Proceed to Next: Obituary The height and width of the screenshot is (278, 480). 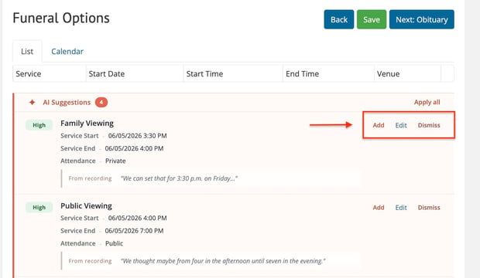pyautogui.click(x=421, y=19)
